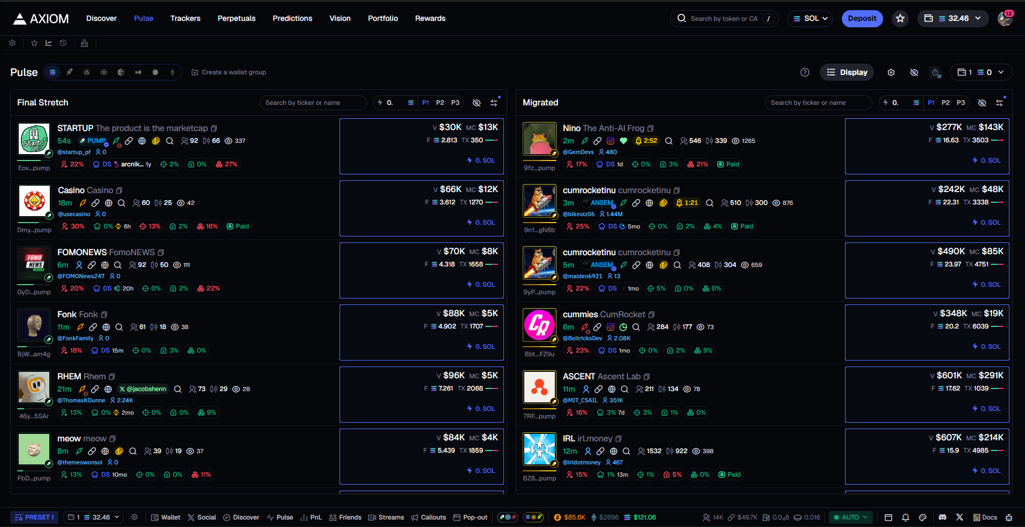Toggle the crossed-eye visibility icon beside Display
This screenshot has width=1025, height=527.
pos(914,72)
